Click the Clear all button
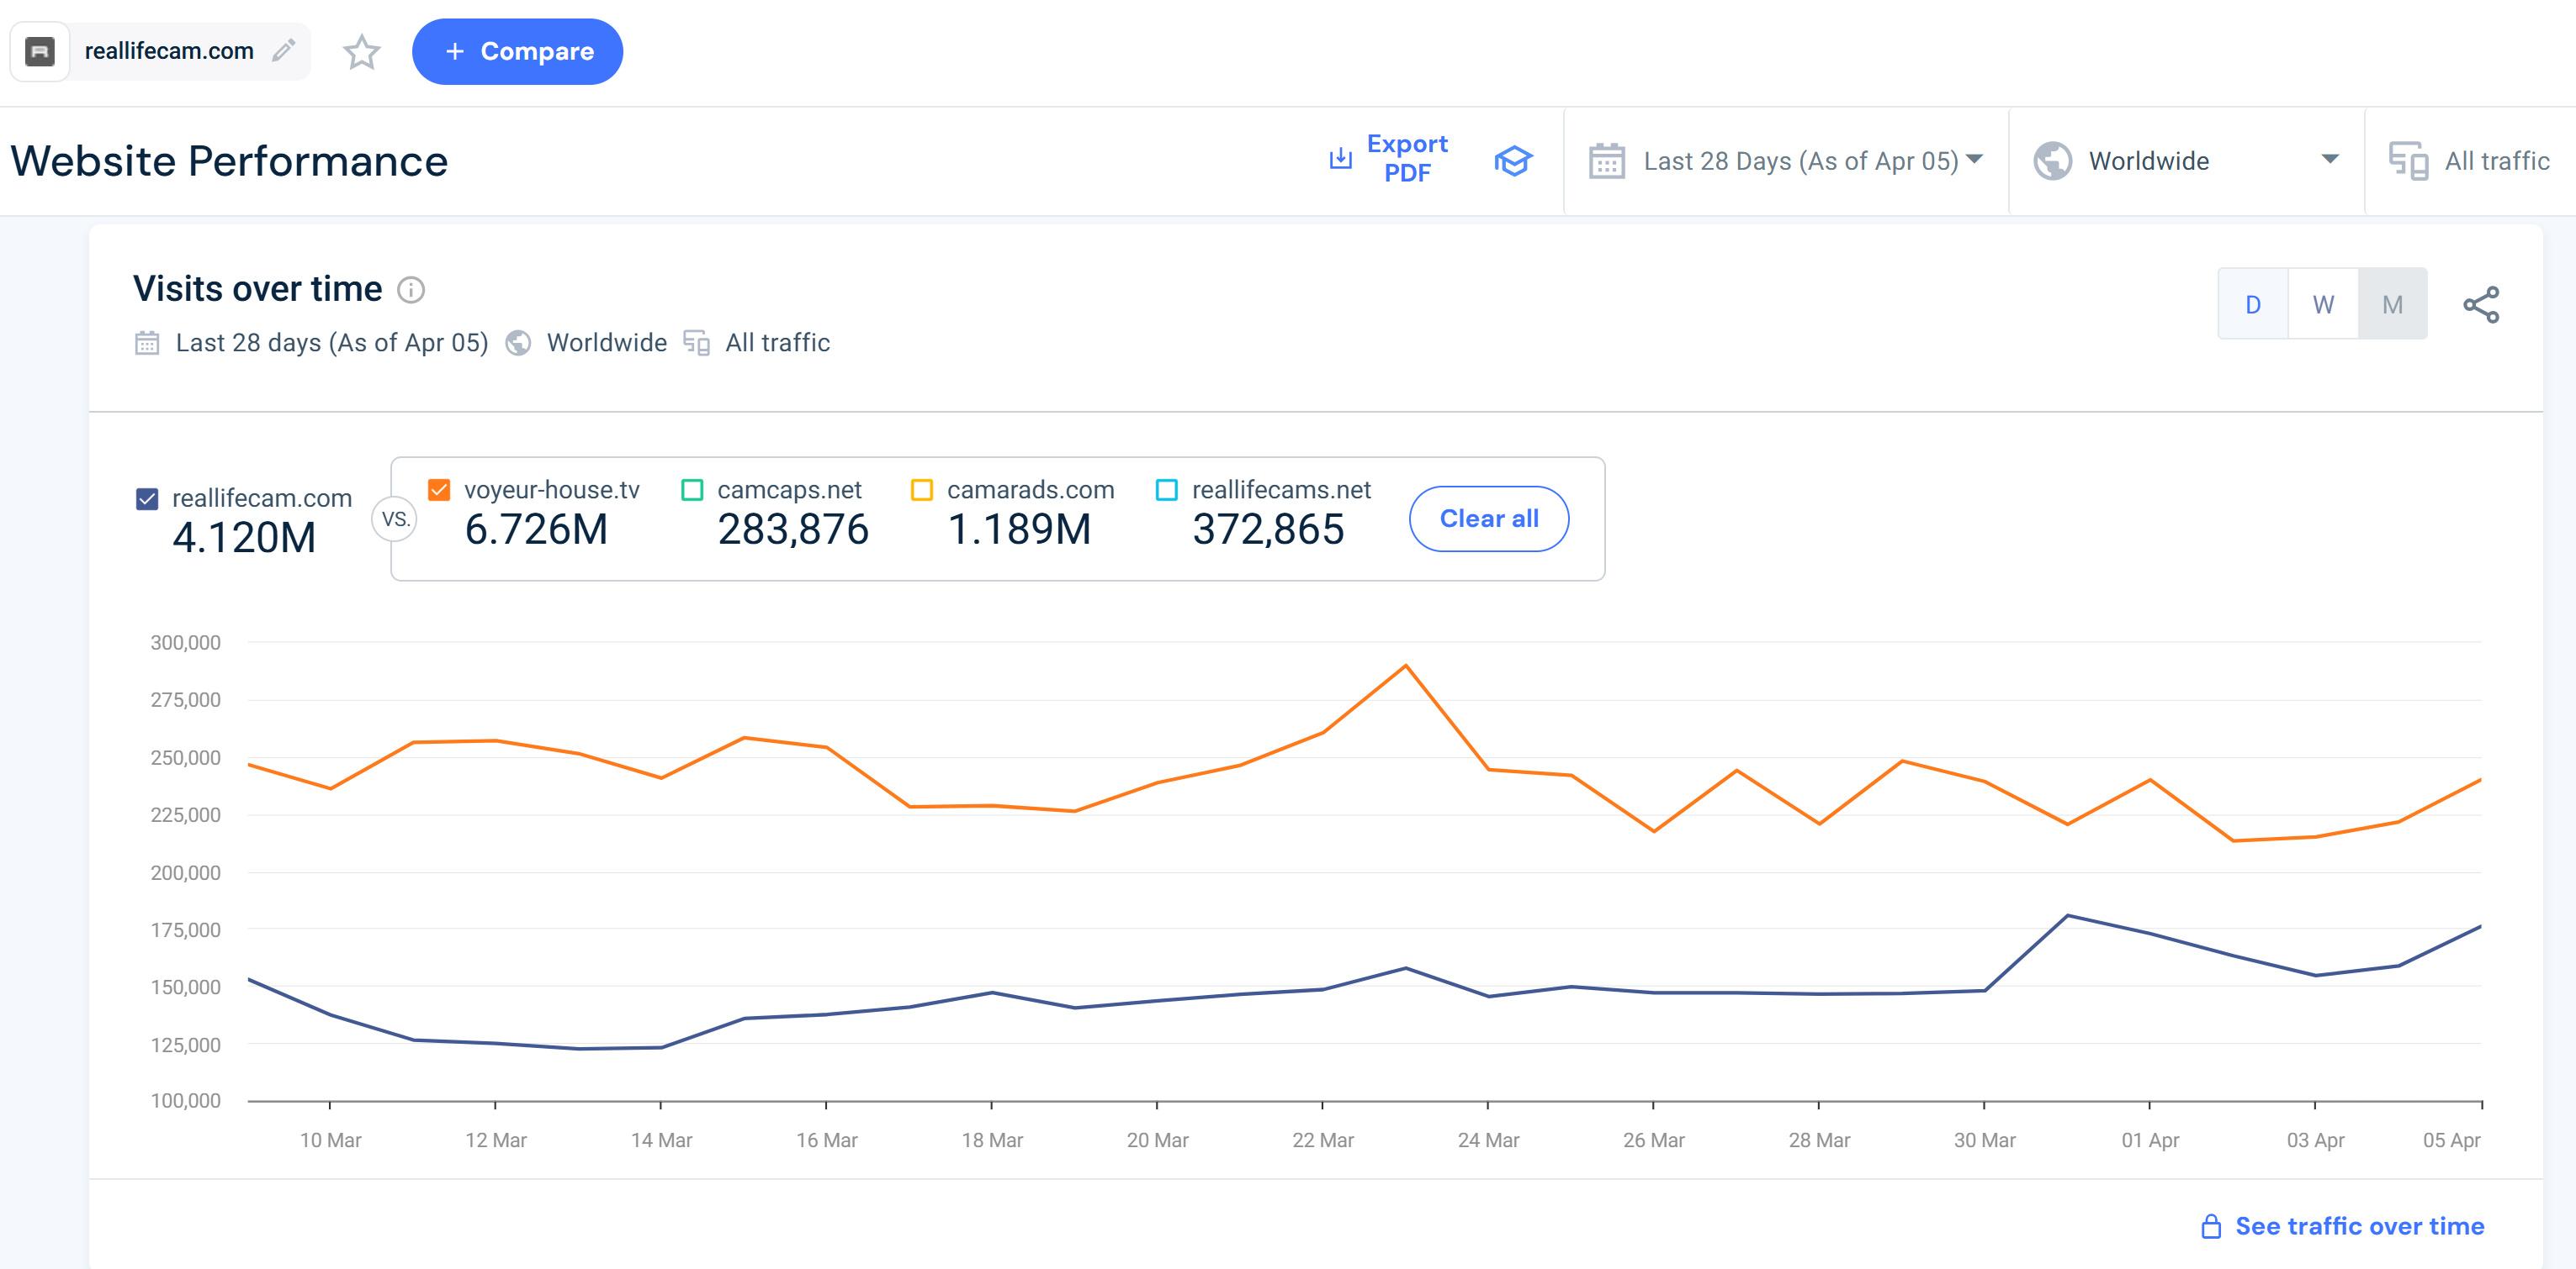This screenshot has height=1269, width=2576. [x=1488, y=519]
